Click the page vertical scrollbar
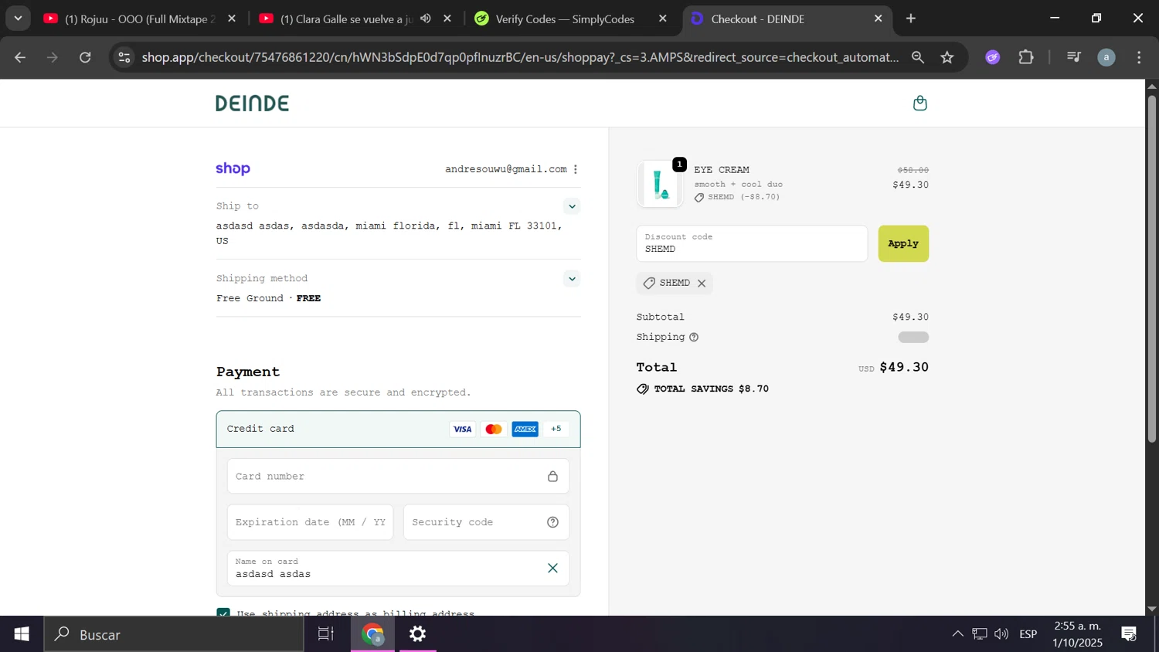The image size is (1159, 652). click(1151, 268)
